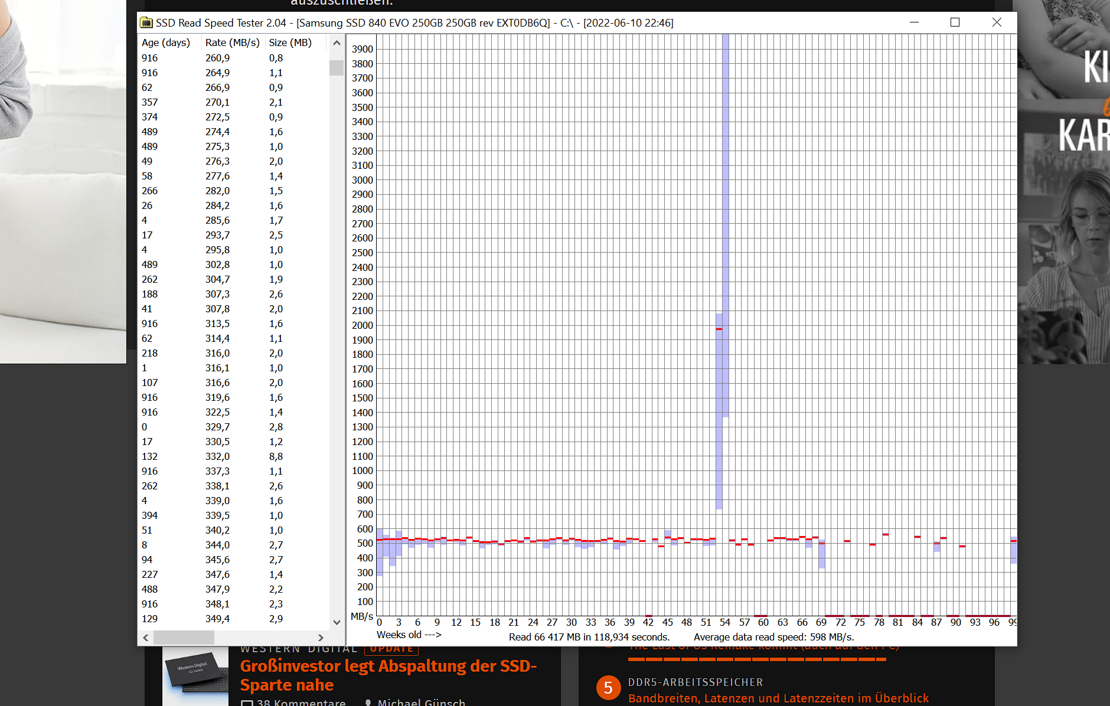This screenshot has width=1110, height=706.
Task: Select the row with rate 276,3
Action: tap(234, 161)
